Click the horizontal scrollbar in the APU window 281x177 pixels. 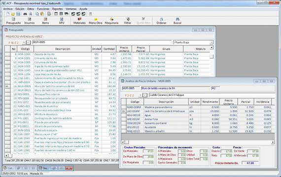pyautogui.click(x=198, y=142)
